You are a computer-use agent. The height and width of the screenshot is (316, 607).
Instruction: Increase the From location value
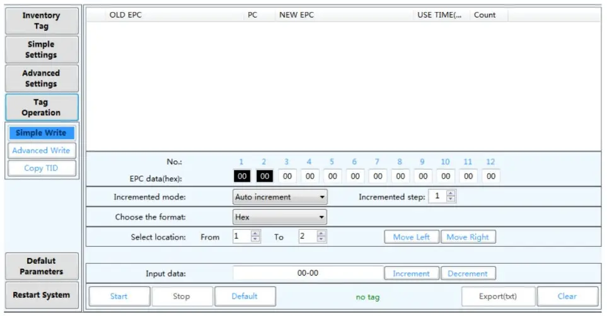coord(255,234)
